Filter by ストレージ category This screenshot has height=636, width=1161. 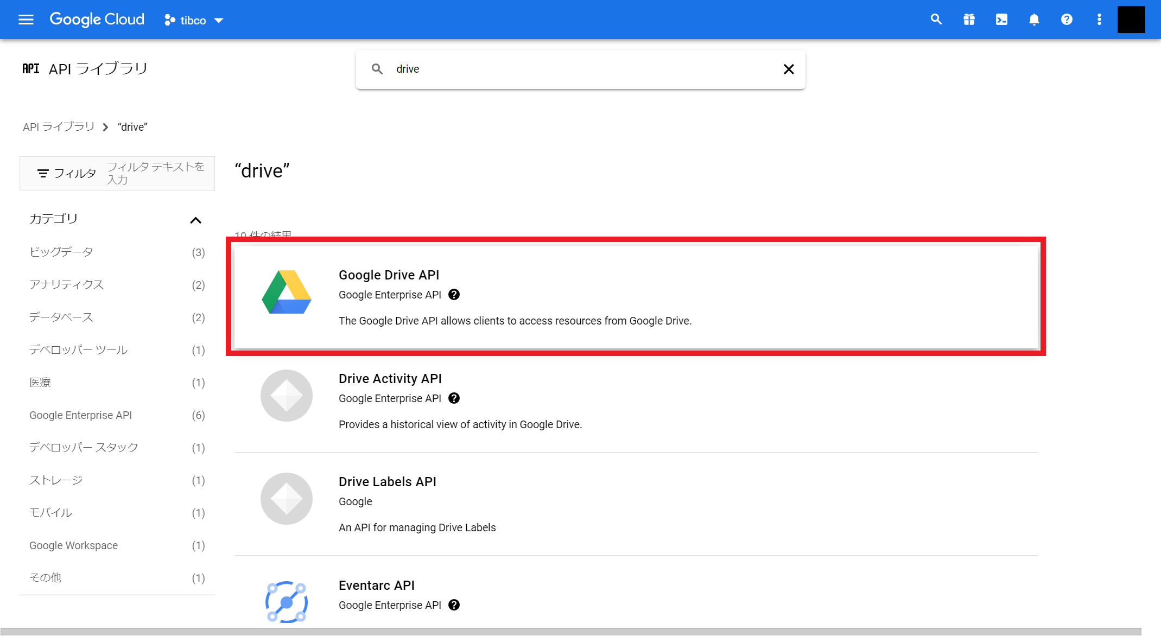click(x=117, y=480)
